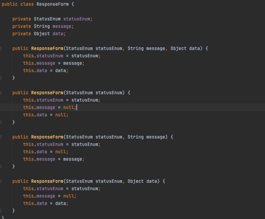
Task: Click message in the 'private String' field line
Action: 62,26
